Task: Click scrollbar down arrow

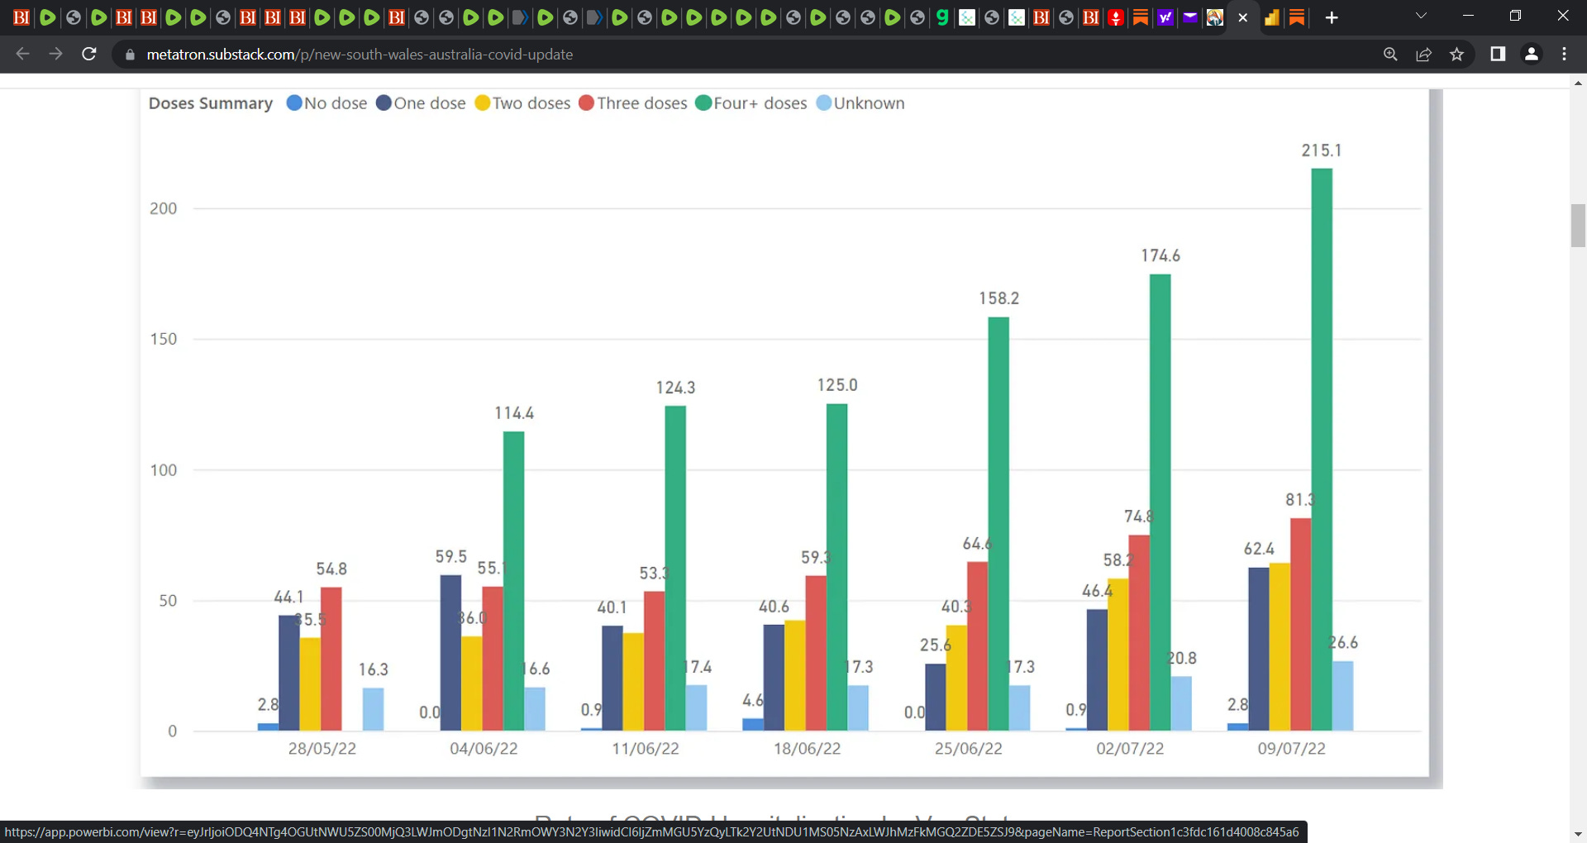Action: (x=1578, y=835)
